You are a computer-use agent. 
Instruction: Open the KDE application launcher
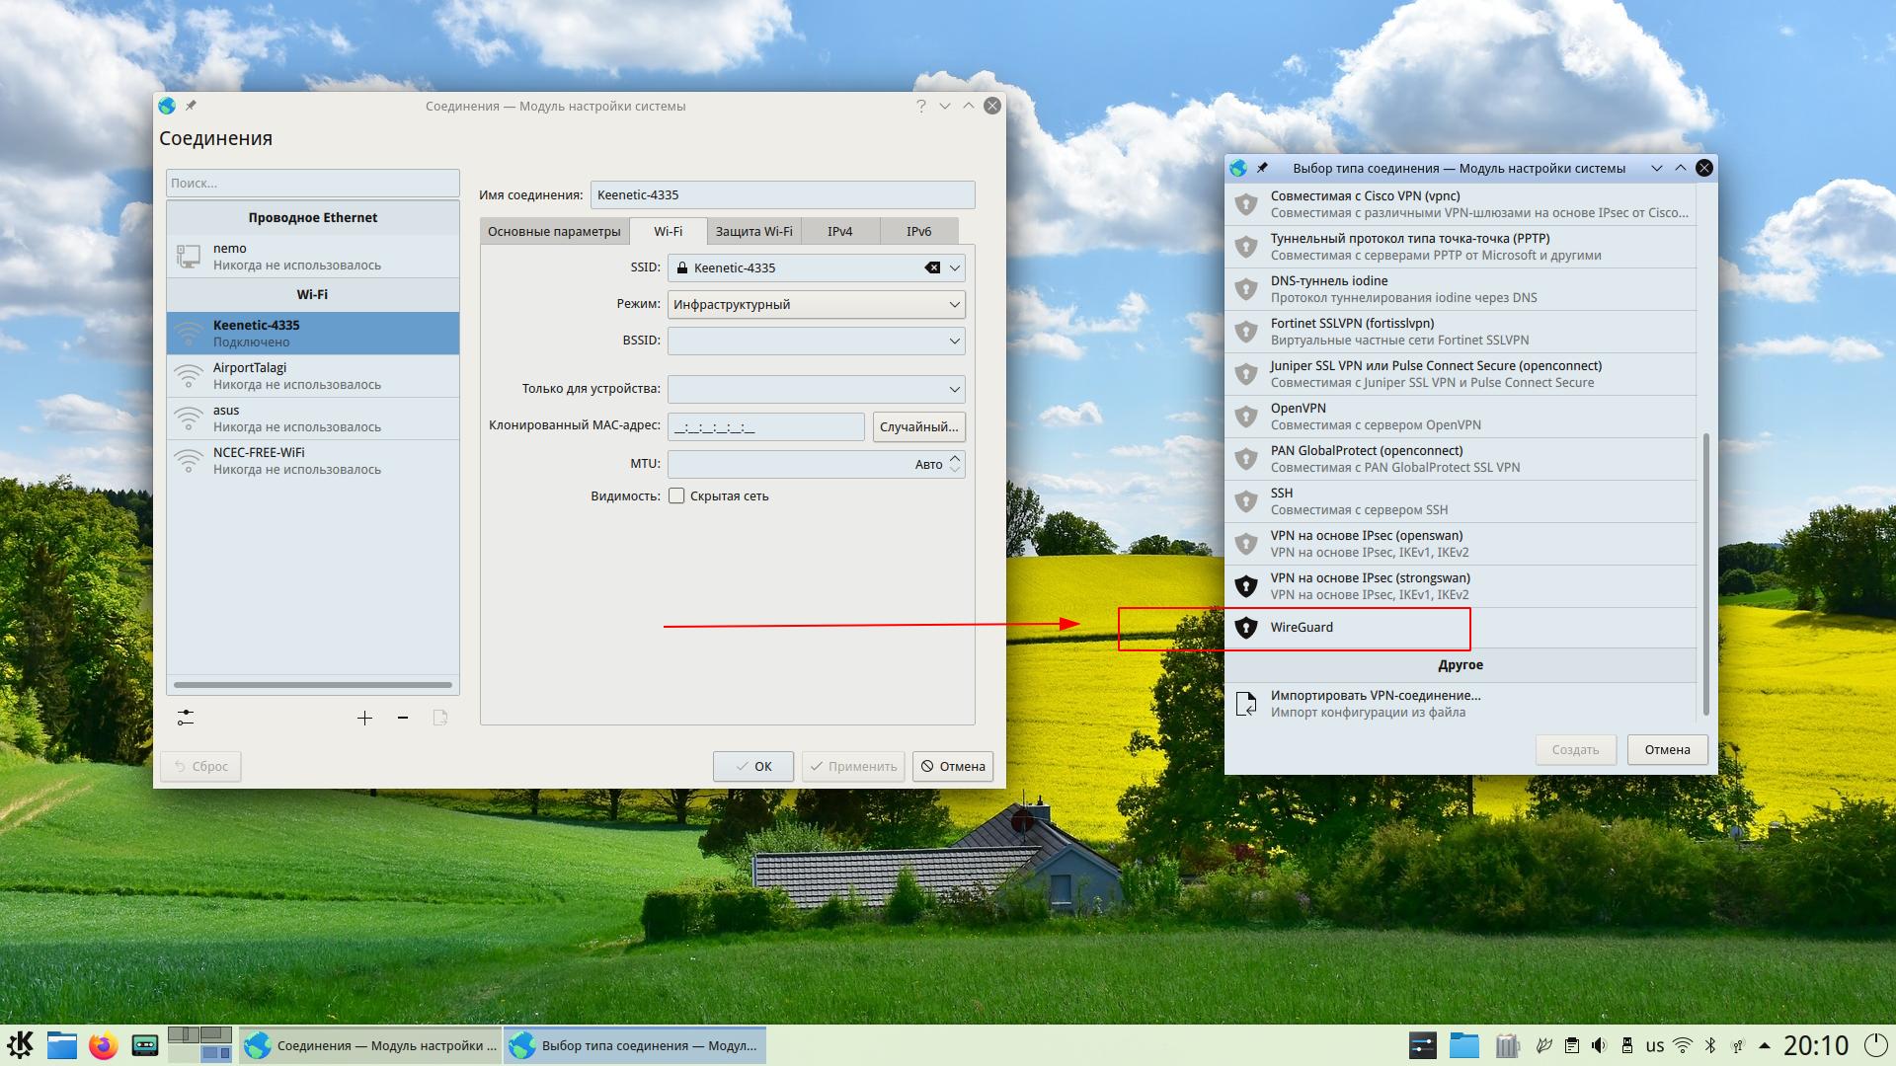click(21, 1045)
